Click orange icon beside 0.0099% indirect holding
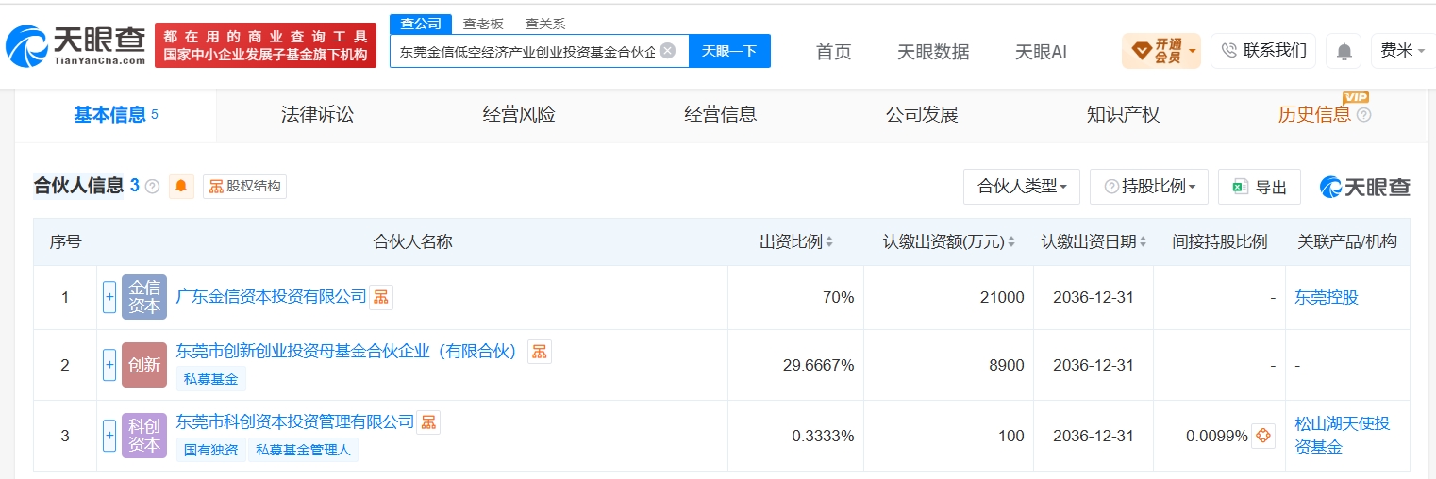This screenshot has height=479, width=1436. [1263, 436]
